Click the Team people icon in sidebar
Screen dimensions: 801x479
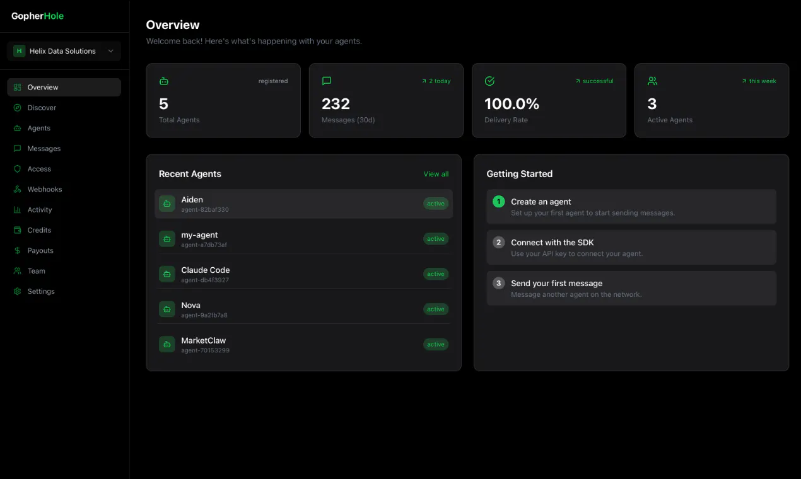pos(17,271)
